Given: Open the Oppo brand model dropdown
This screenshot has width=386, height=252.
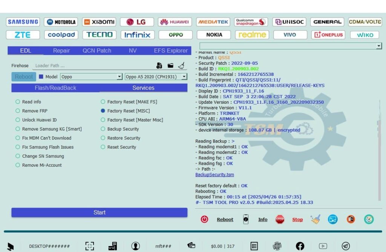Looking at the screenshot, I should pos(91,77).
